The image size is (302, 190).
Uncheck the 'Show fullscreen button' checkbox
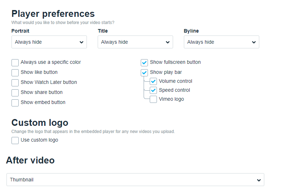(144, 63)
